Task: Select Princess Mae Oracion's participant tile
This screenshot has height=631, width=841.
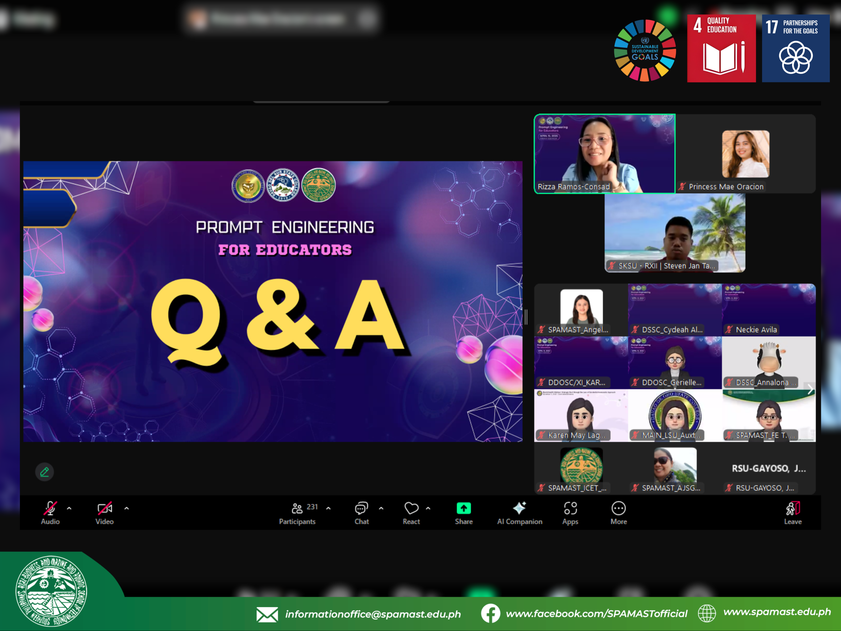Action: [746, 154]
